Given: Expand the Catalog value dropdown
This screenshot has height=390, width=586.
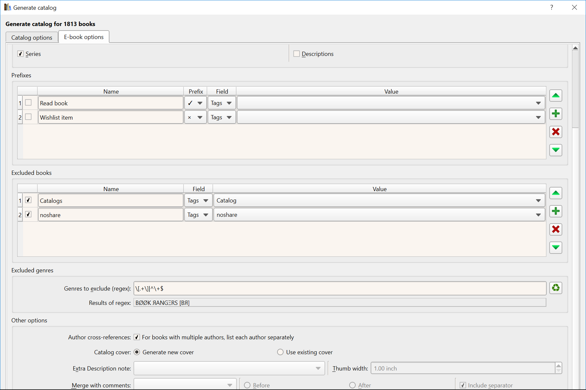Looking at the screenshot, I should click(x=379, y=201).
